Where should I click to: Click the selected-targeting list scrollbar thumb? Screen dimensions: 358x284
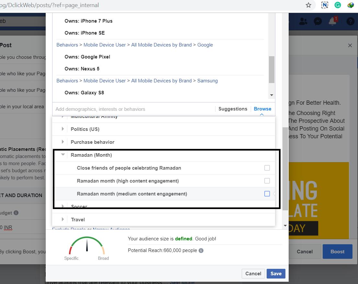pyautogui.click(x=271, y=69)
